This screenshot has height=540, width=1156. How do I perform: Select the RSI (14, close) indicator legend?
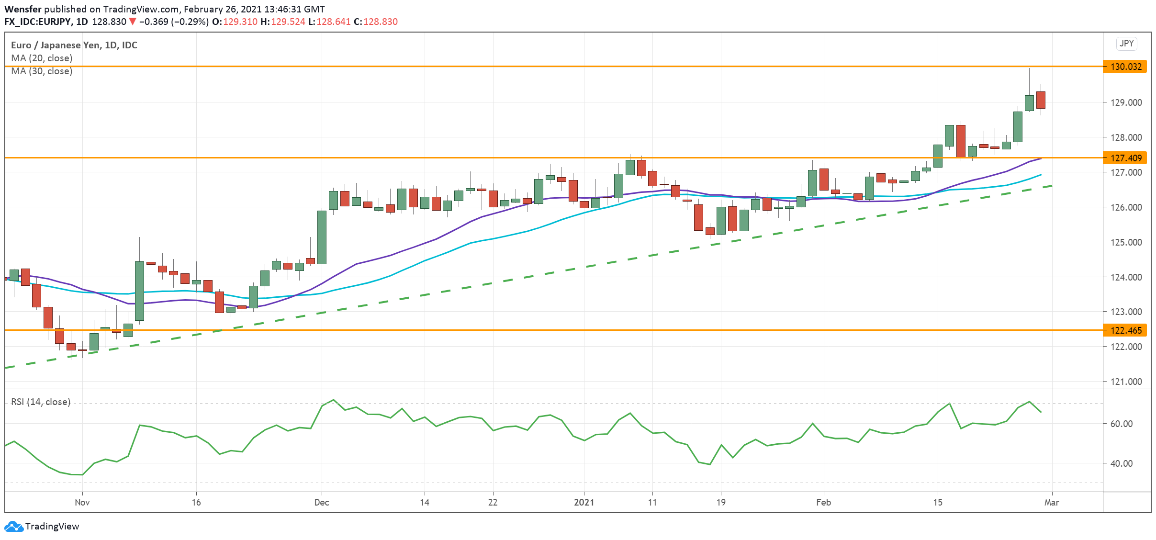(x=41, y=402)
